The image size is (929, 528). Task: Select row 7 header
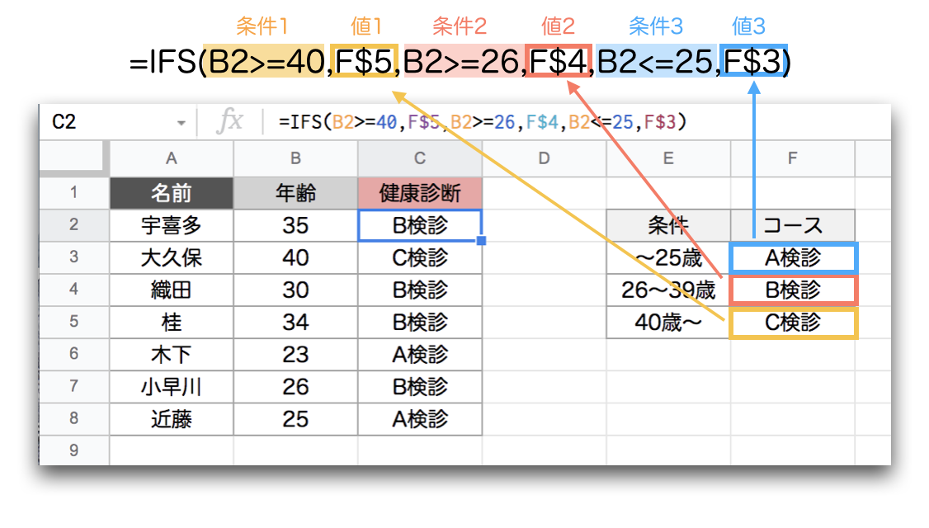click(74, 386)
